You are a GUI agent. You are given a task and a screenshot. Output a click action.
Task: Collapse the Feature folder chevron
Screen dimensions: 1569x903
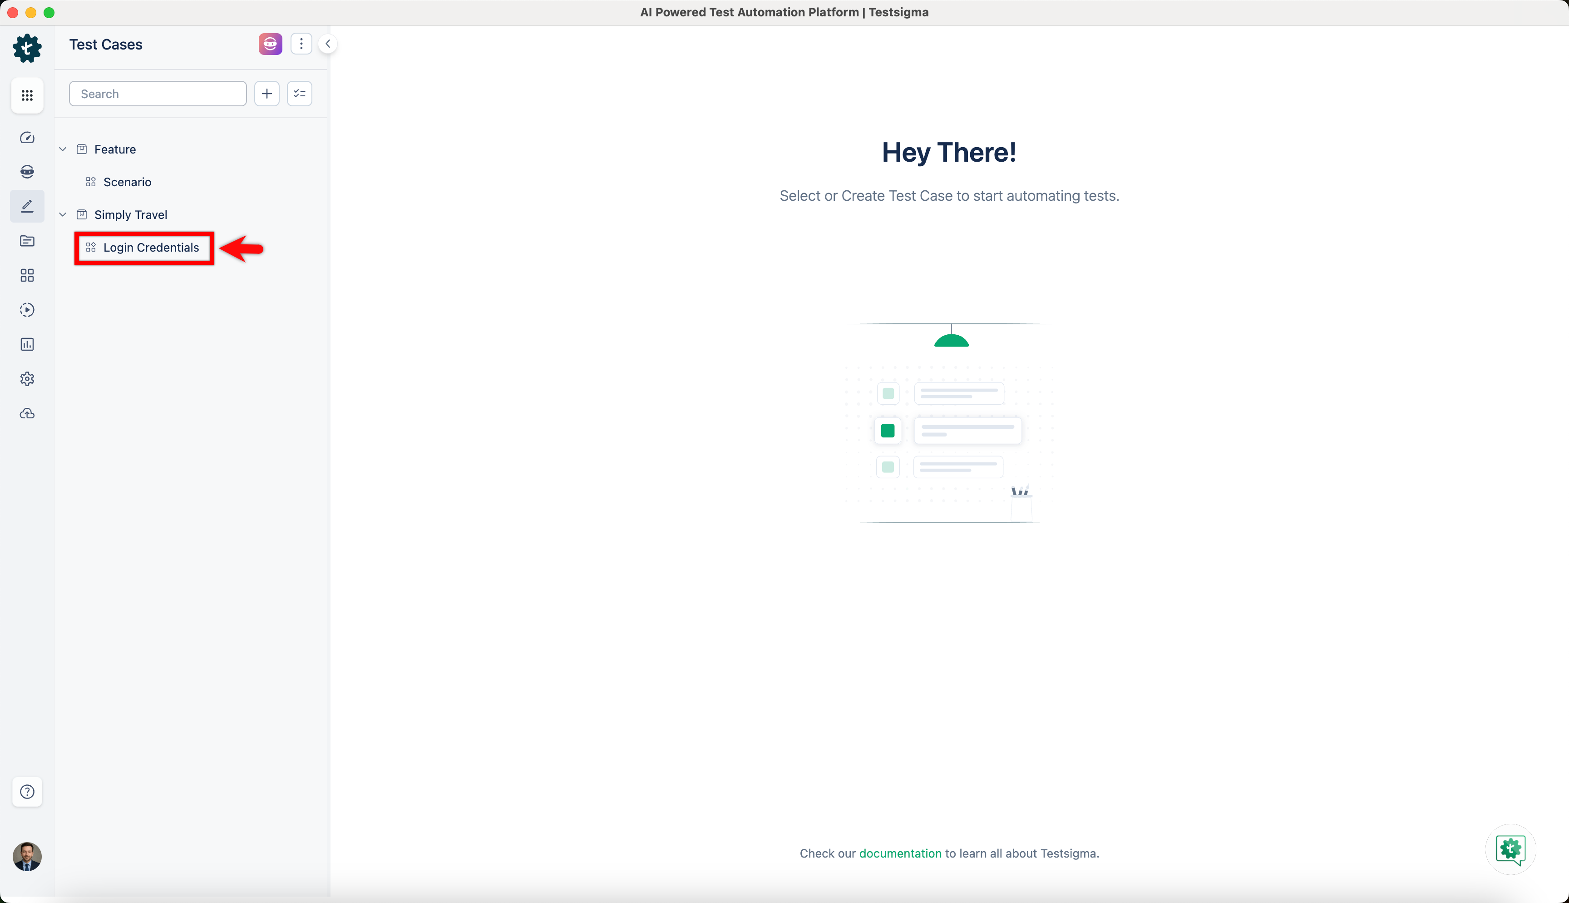(63, 149)
